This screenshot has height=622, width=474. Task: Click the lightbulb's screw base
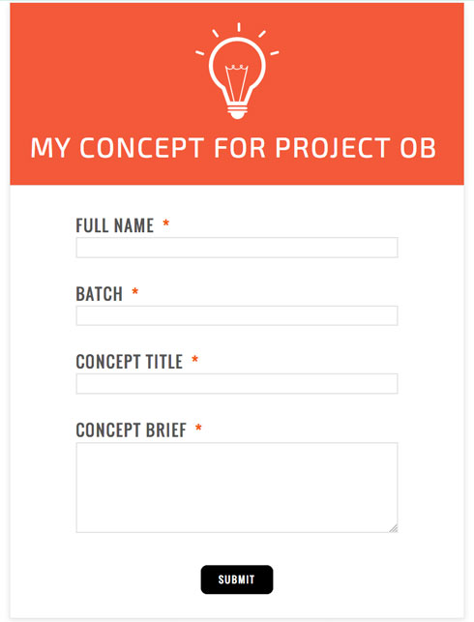click(237, 111)
